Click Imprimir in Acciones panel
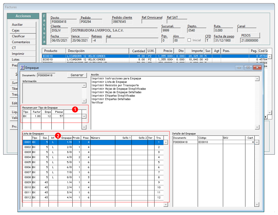This screenshot has width=278, height=215. pyautogui.click(x=23, y=54)
